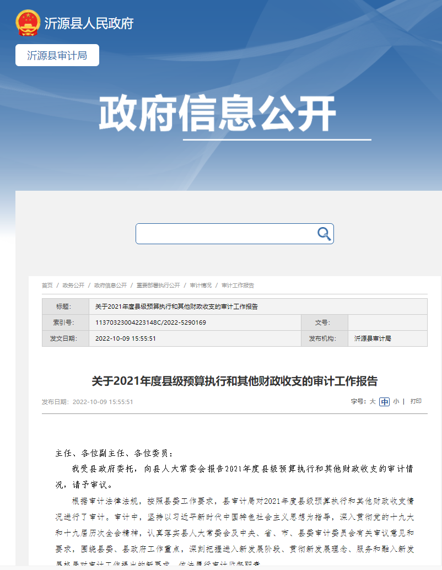This screenshot has height=570, width=442.
Task: Click the index number 11370323004223148C/2022-5290169
Action: (x=150, y=322)
